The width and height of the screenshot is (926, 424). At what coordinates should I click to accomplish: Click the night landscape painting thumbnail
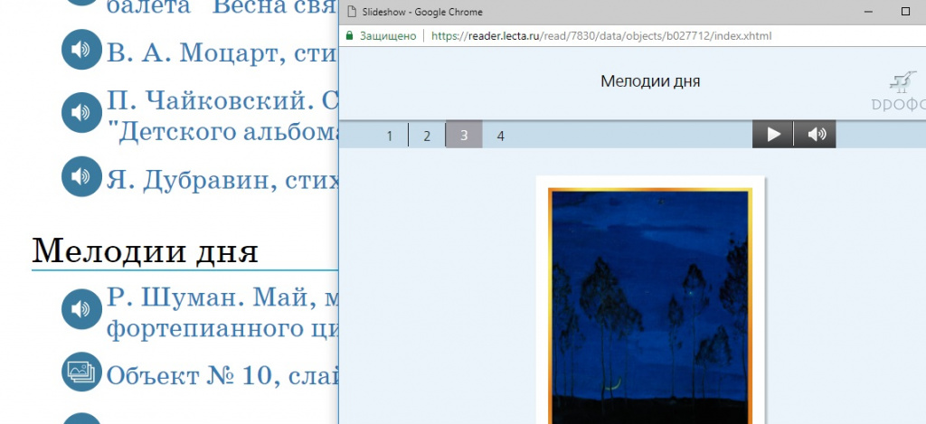(650, 306)
